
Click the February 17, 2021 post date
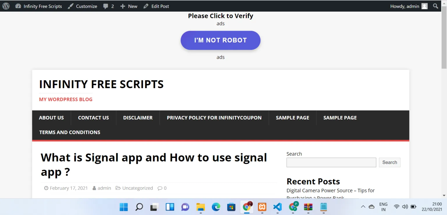click(69, 188)
